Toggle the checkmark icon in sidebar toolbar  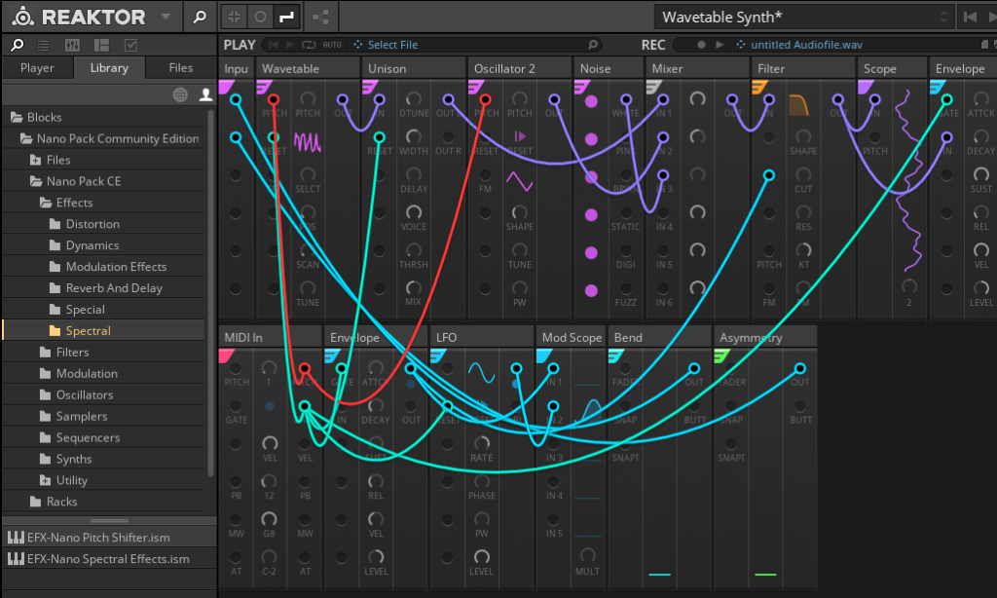130,45
